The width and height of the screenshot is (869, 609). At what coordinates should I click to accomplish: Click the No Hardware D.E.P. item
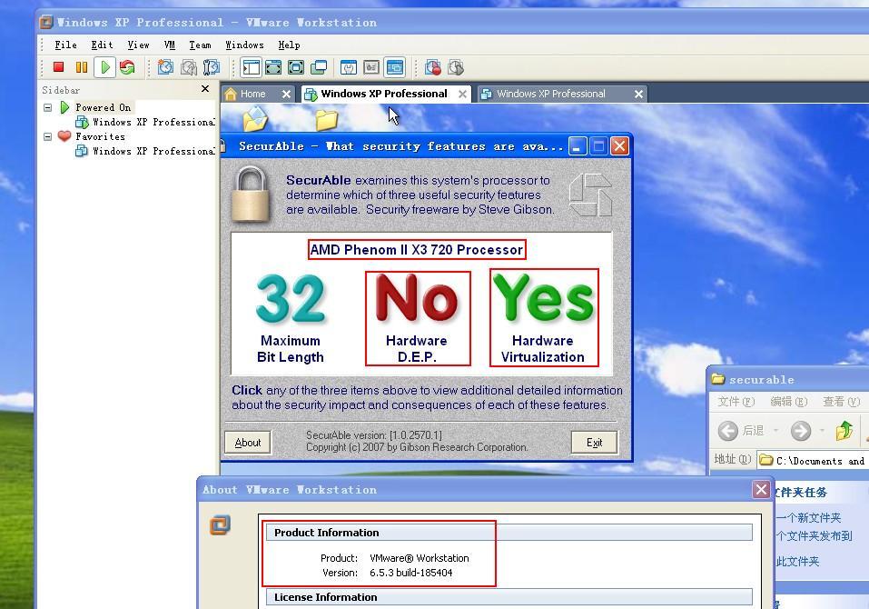tap(418, 318)
